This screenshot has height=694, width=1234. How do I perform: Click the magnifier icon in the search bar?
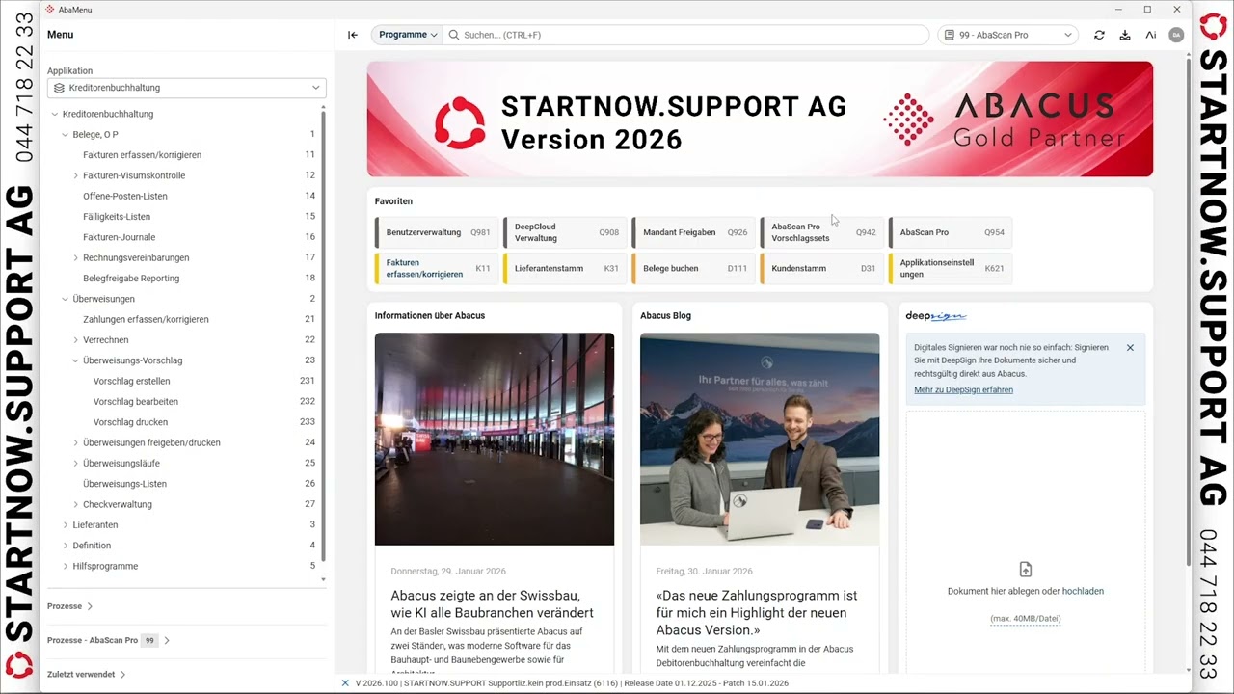tap(454, 35)
